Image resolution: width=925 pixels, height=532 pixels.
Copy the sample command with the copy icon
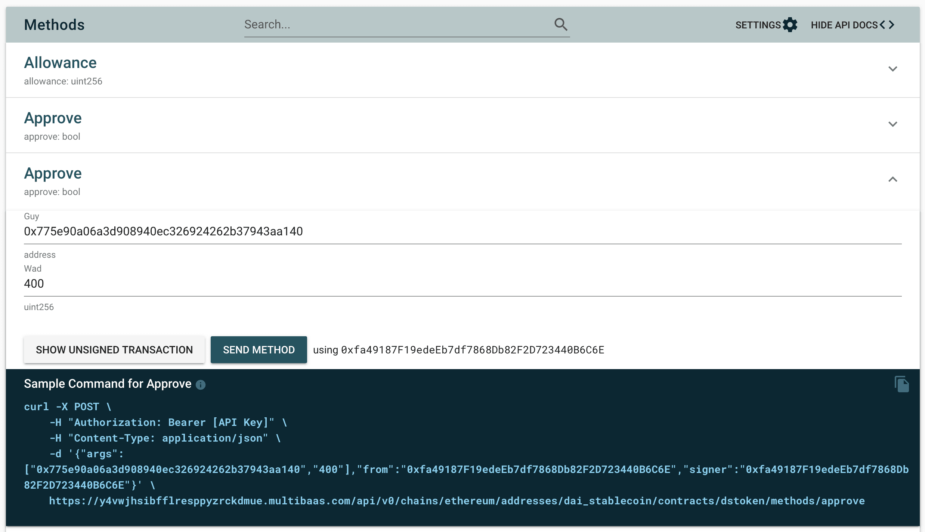tap(902, 384)
